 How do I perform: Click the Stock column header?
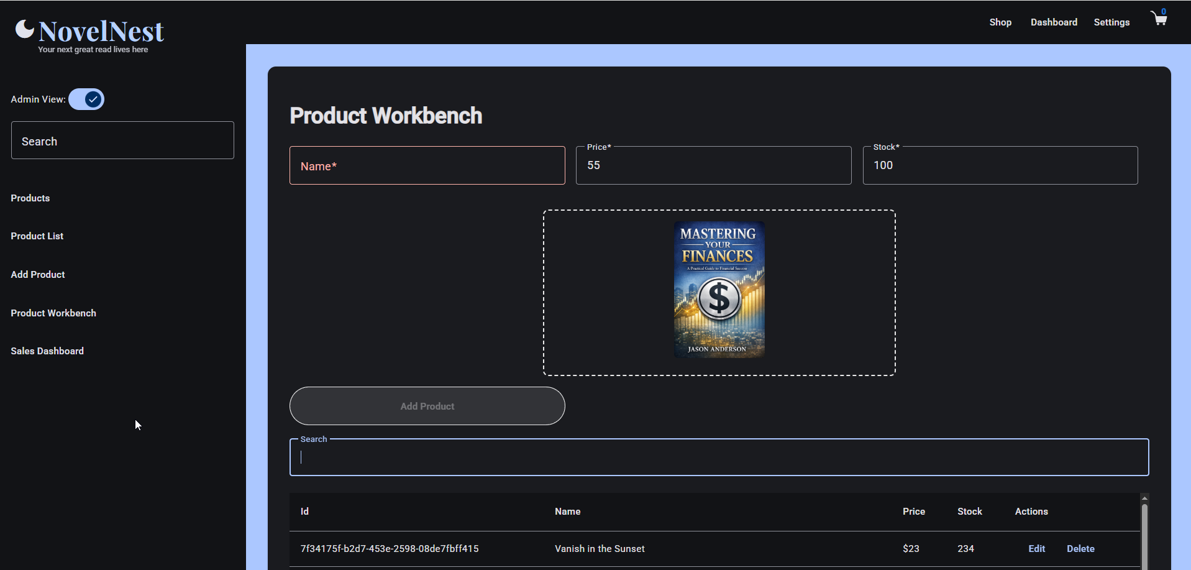click(x=970, y=512)
